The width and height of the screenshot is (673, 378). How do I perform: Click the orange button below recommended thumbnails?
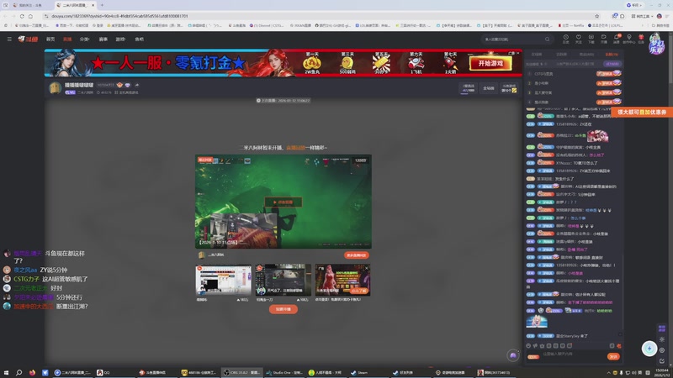283,309
